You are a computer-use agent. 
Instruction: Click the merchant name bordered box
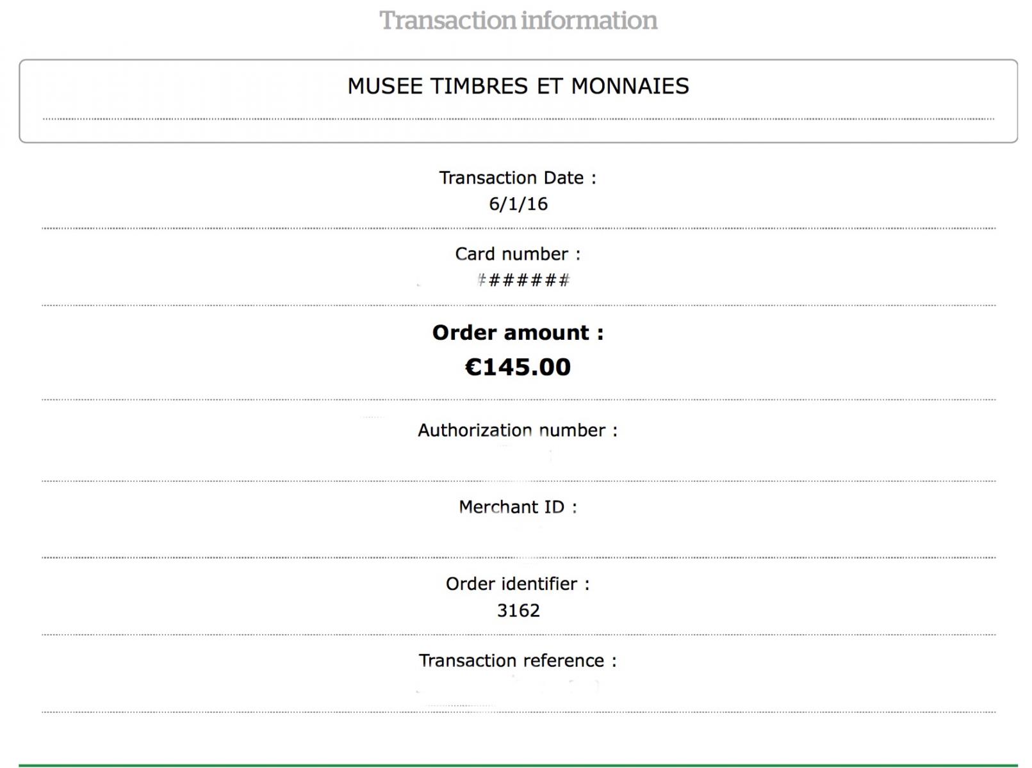(x=518, y=101)
